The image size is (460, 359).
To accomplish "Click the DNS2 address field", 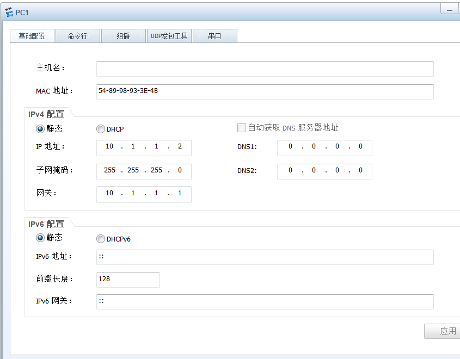I will click(324, 172).
